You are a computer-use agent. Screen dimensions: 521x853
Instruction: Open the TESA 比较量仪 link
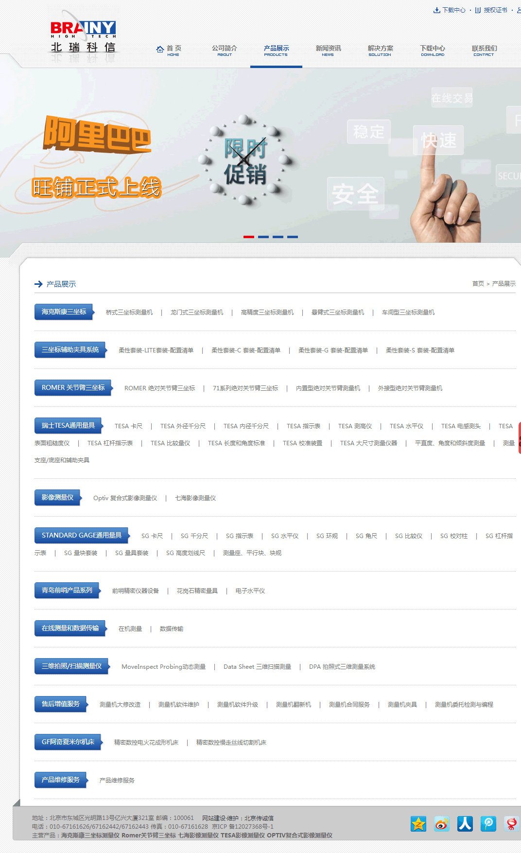coord(170,443)
